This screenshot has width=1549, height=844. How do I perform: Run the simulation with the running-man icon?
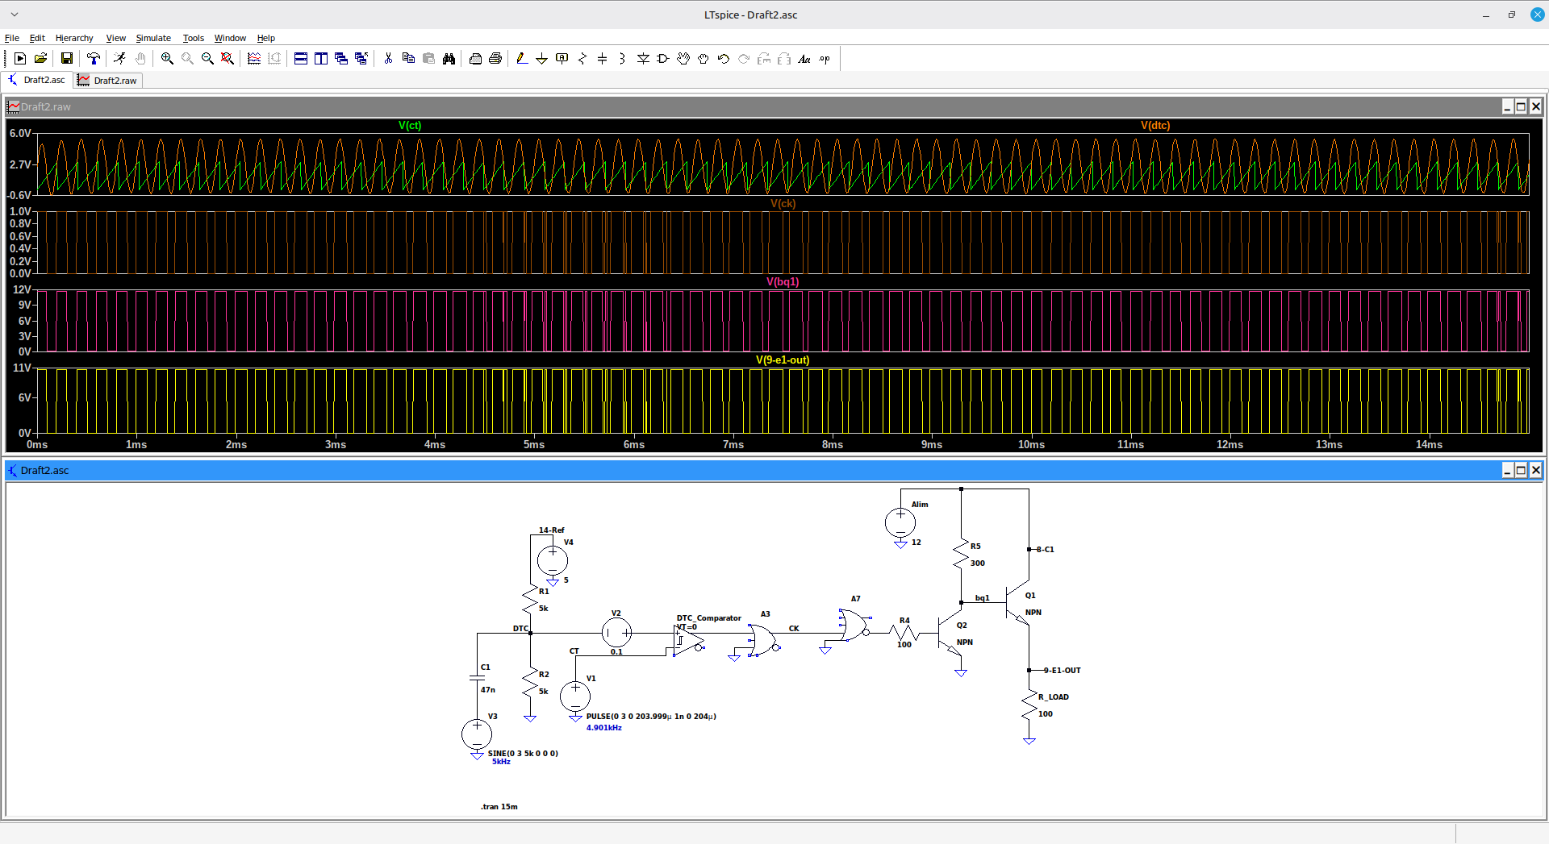click(x=120, y=59)
